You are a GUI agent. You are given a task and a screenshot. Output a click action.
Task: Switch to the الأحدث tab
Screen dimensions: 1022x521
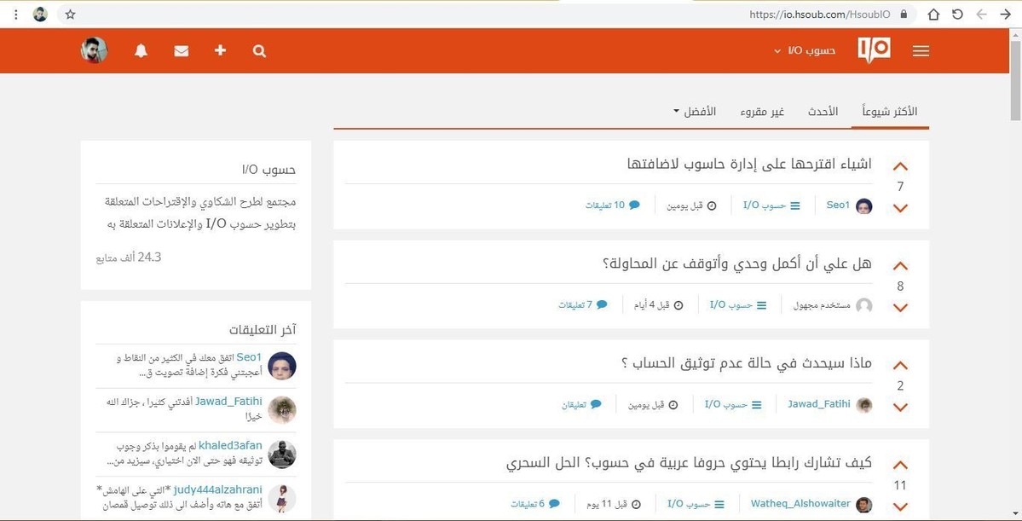pyautogui.click(x=823, y=112)
